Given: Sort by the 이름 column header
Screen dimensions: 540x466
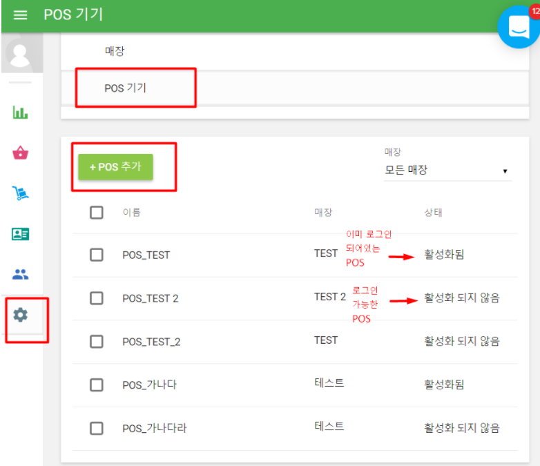Looking at the screenshot, I should (131, 213).
